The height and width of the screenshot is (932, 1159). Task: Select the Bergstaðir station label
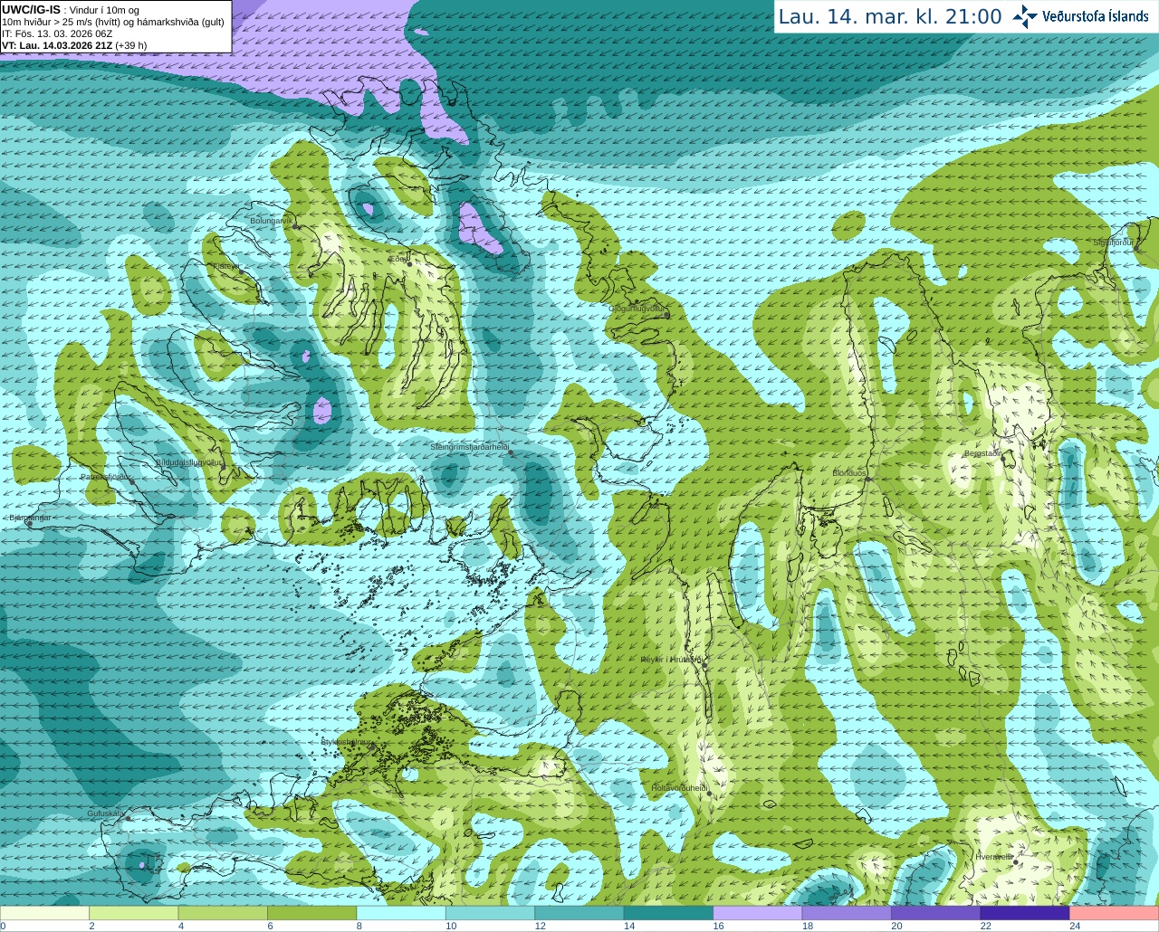click(x=982, y=453)
